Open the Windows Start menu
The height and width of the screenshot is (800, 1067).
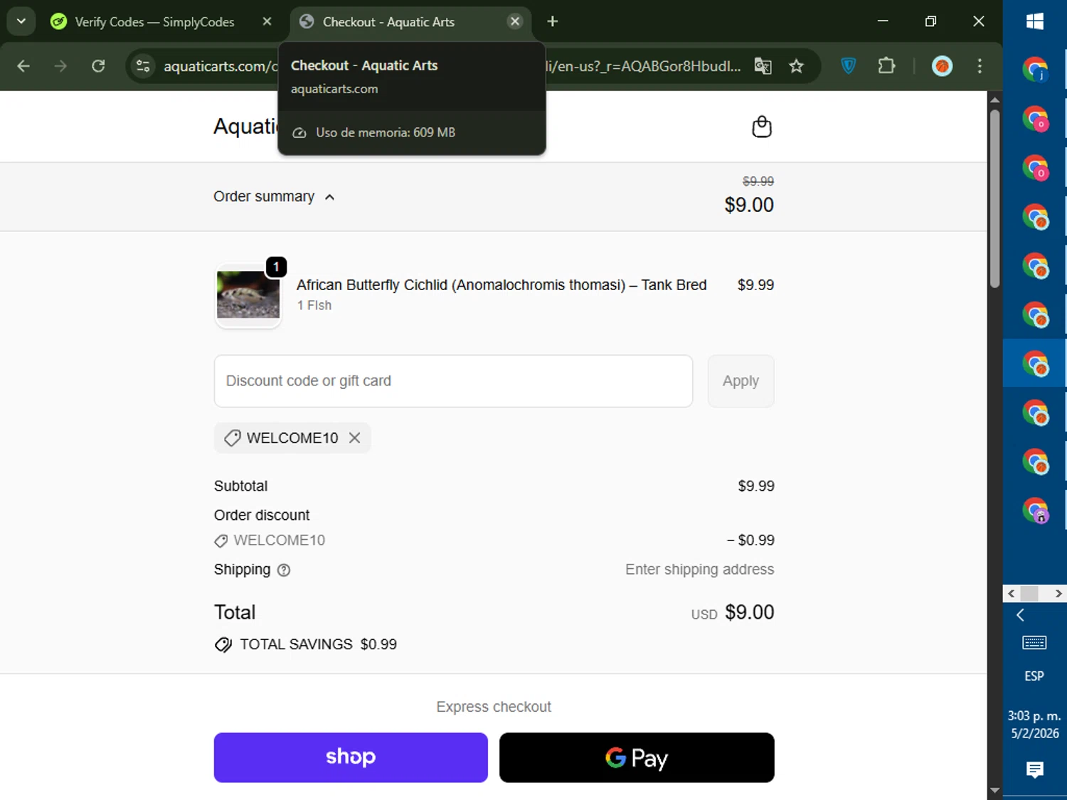point(1035,21)
